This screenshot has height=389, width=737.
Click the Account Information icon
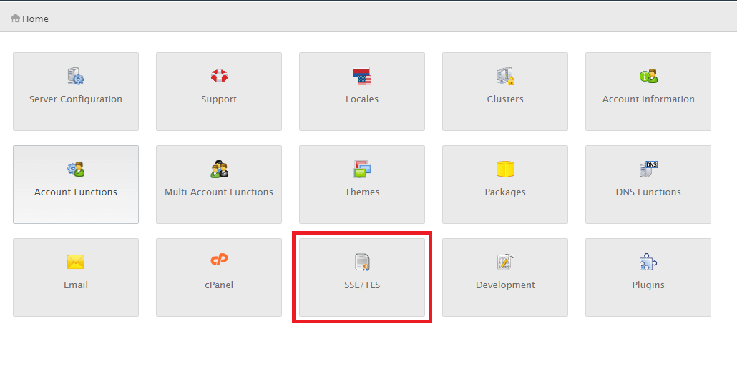click(x=648, y=76)
